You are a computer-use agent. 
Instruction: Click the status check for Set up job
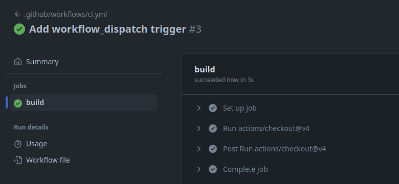[x=213, y=108]
